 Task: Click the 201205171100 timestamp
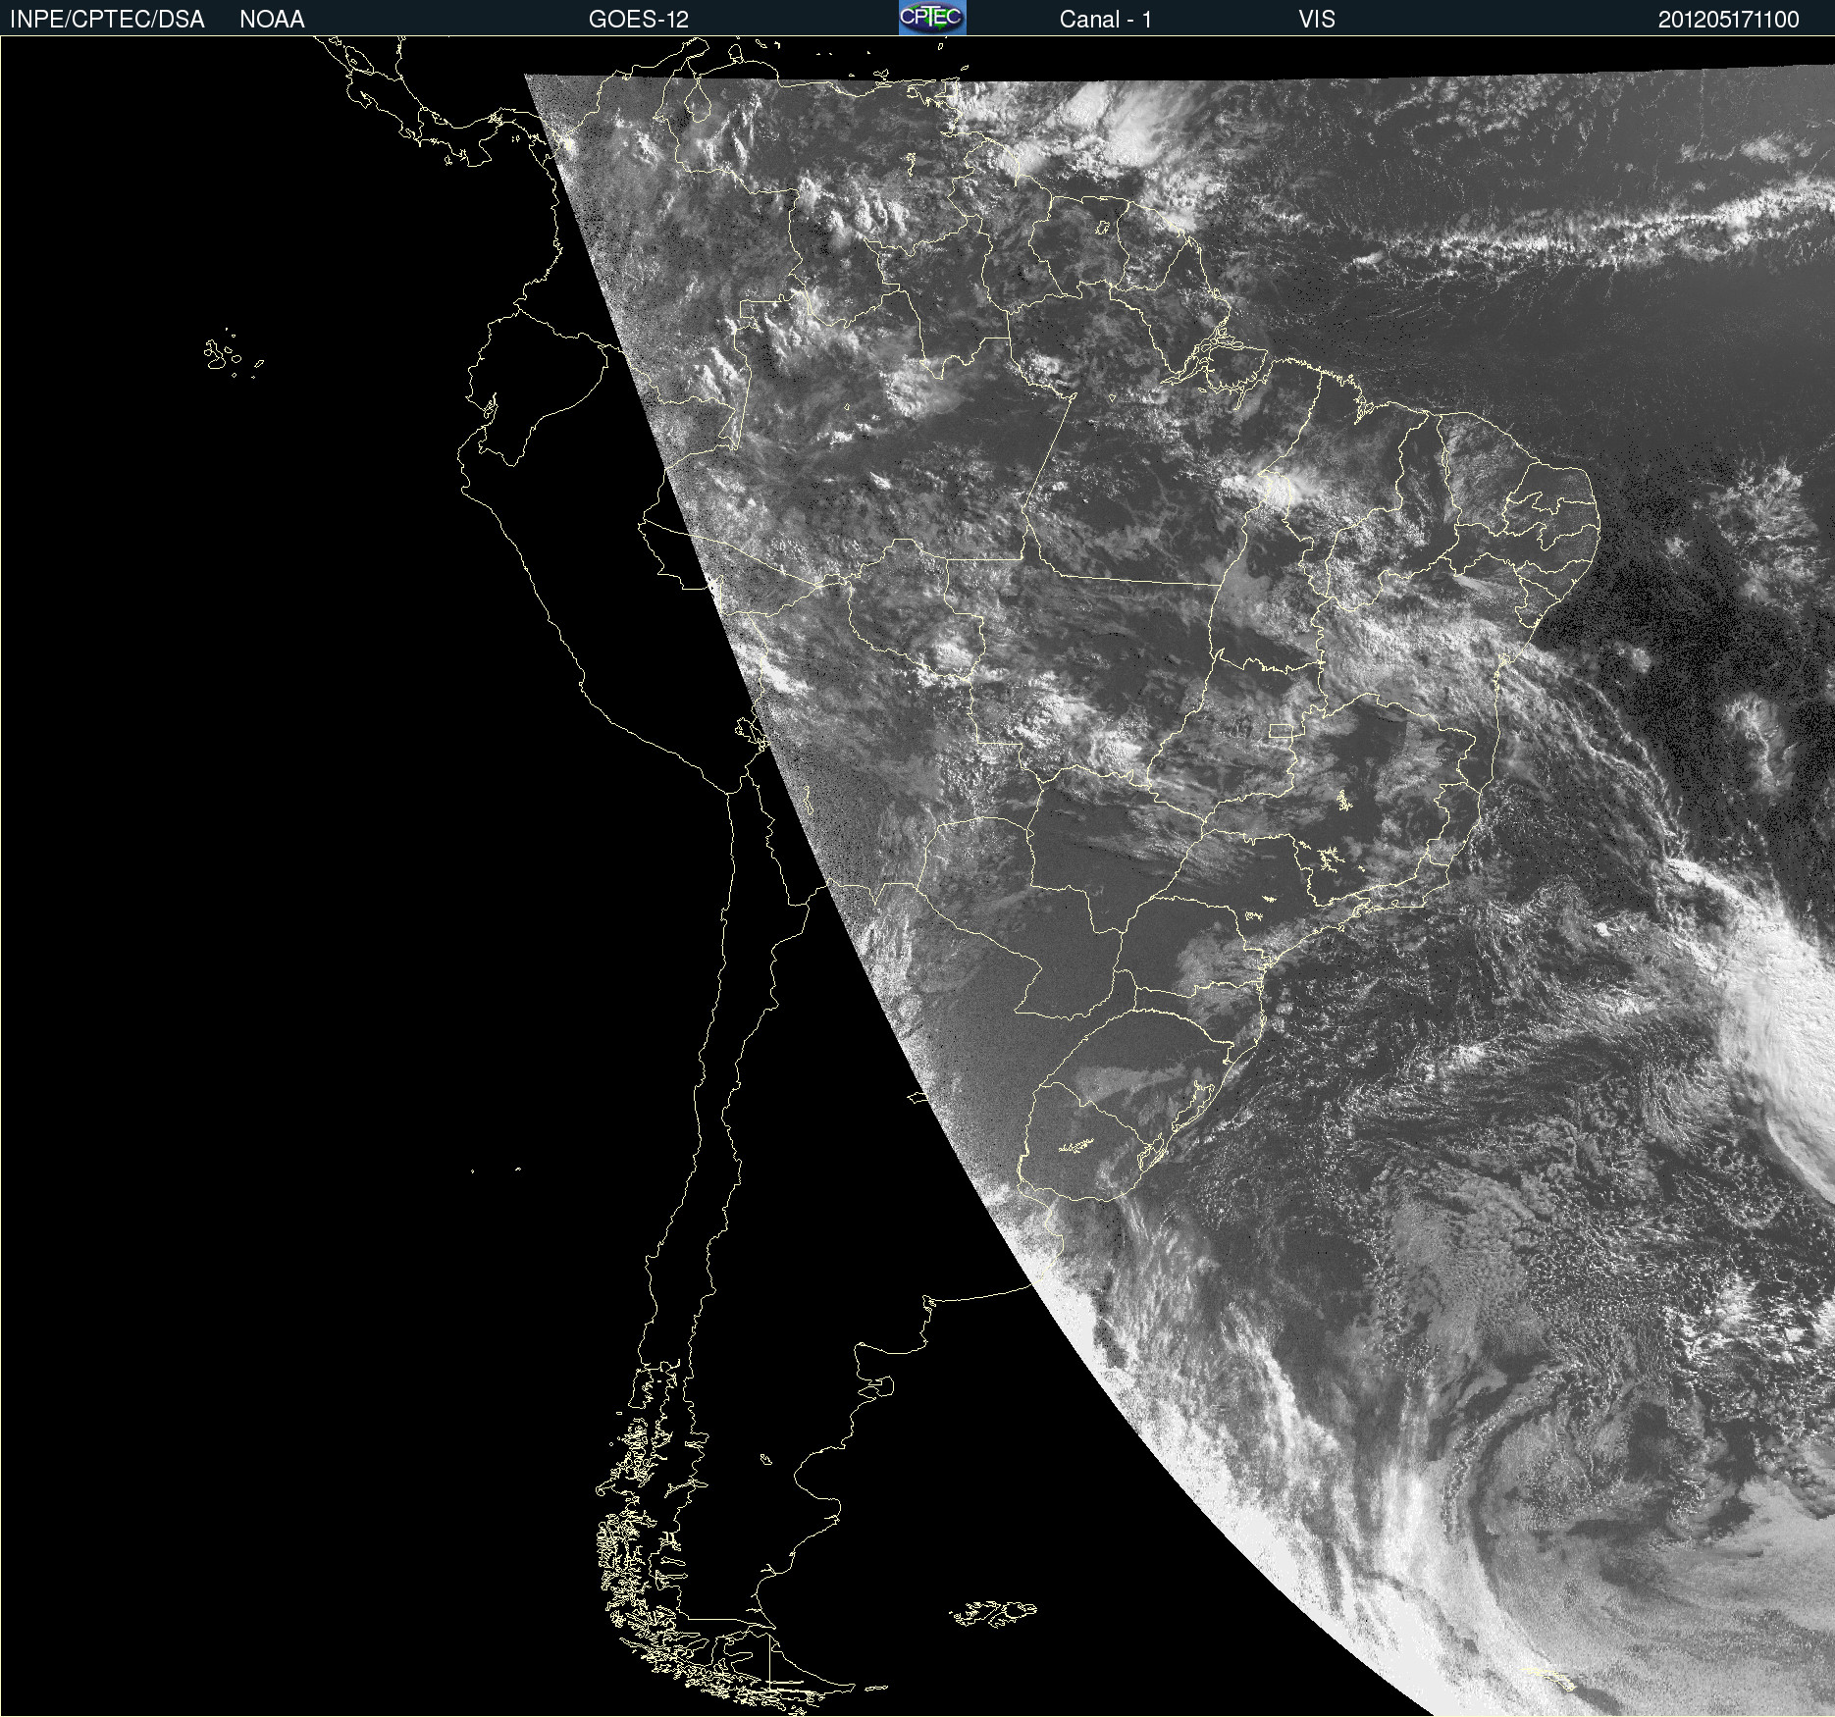click(1729, 20)
